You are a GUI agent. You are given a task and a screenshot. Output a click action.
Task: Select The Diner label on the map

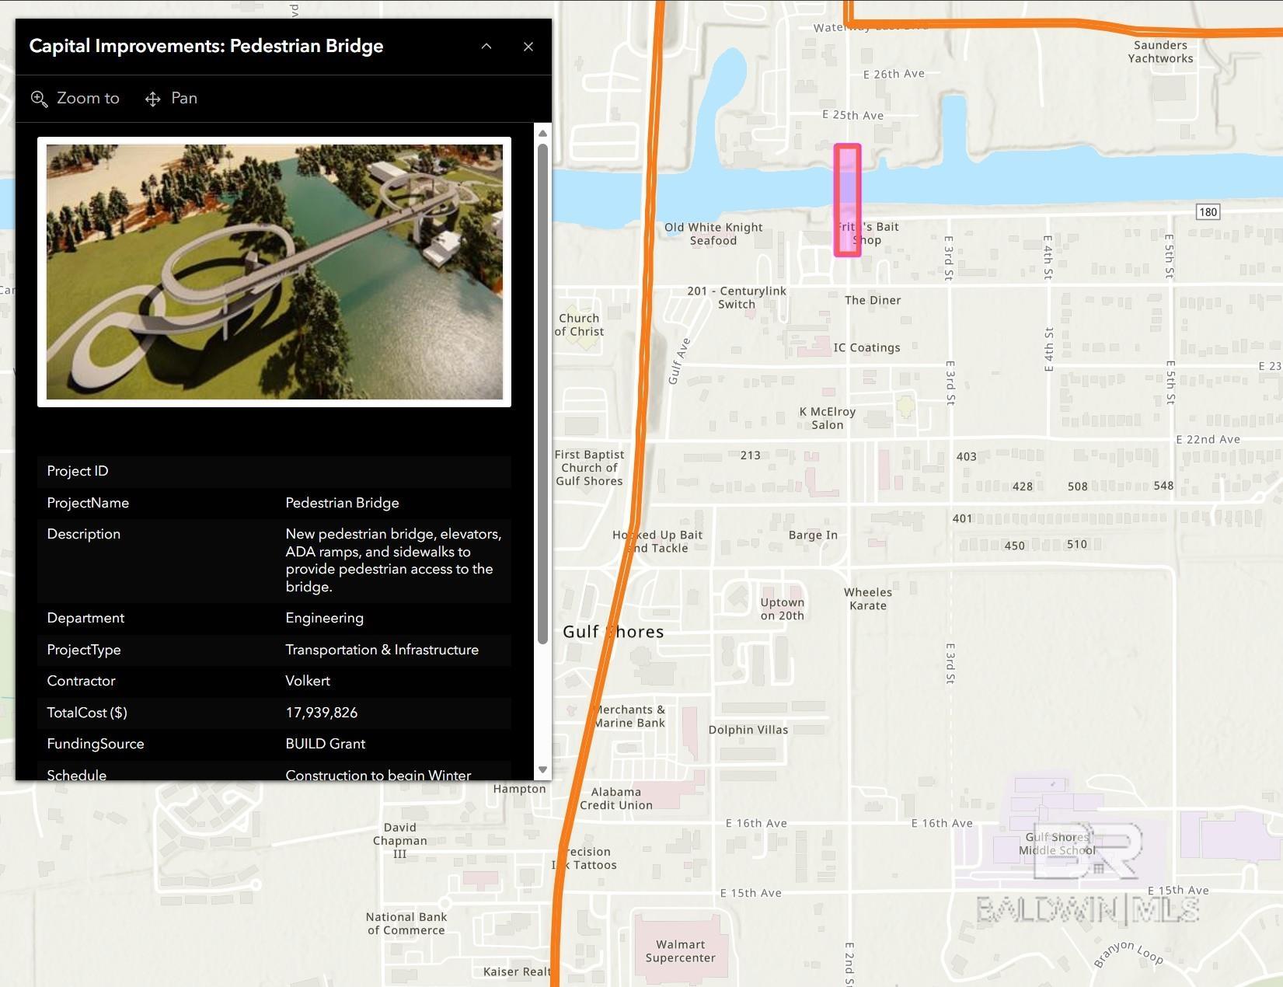coord(873,301)
